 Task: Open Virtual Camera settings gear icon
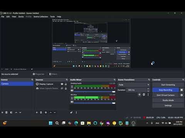[x=182, y=95]
